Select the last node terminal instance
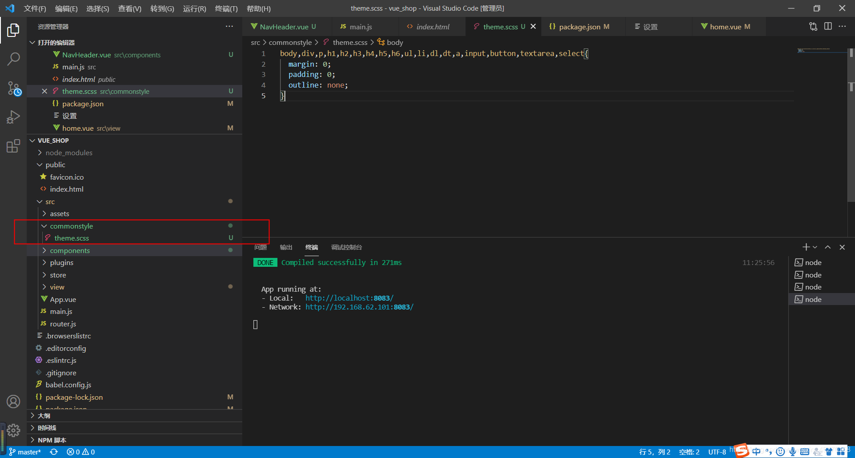Viewport: 855px width, 458px height. point(822,299)
